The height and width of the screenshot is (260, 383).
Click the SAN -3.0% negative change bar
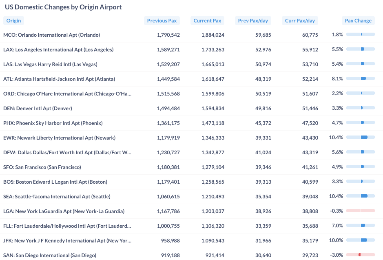361,255
